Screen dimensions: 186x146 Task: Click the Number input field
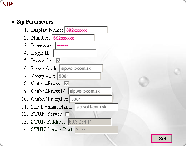click(x=73, y=38)
